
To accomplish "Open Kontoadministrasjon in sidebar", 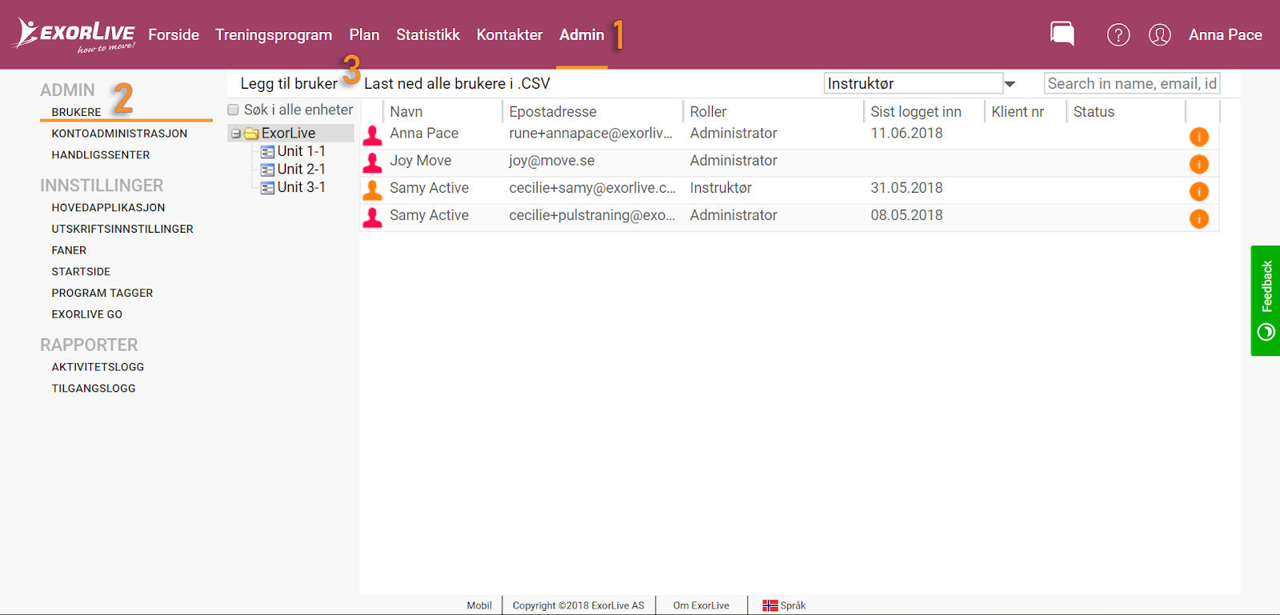I will (119, 134).
